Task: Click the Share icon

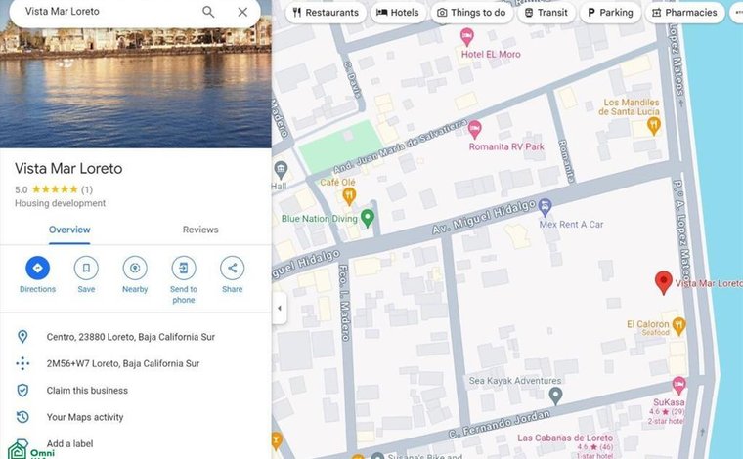Action: (233, 269)
